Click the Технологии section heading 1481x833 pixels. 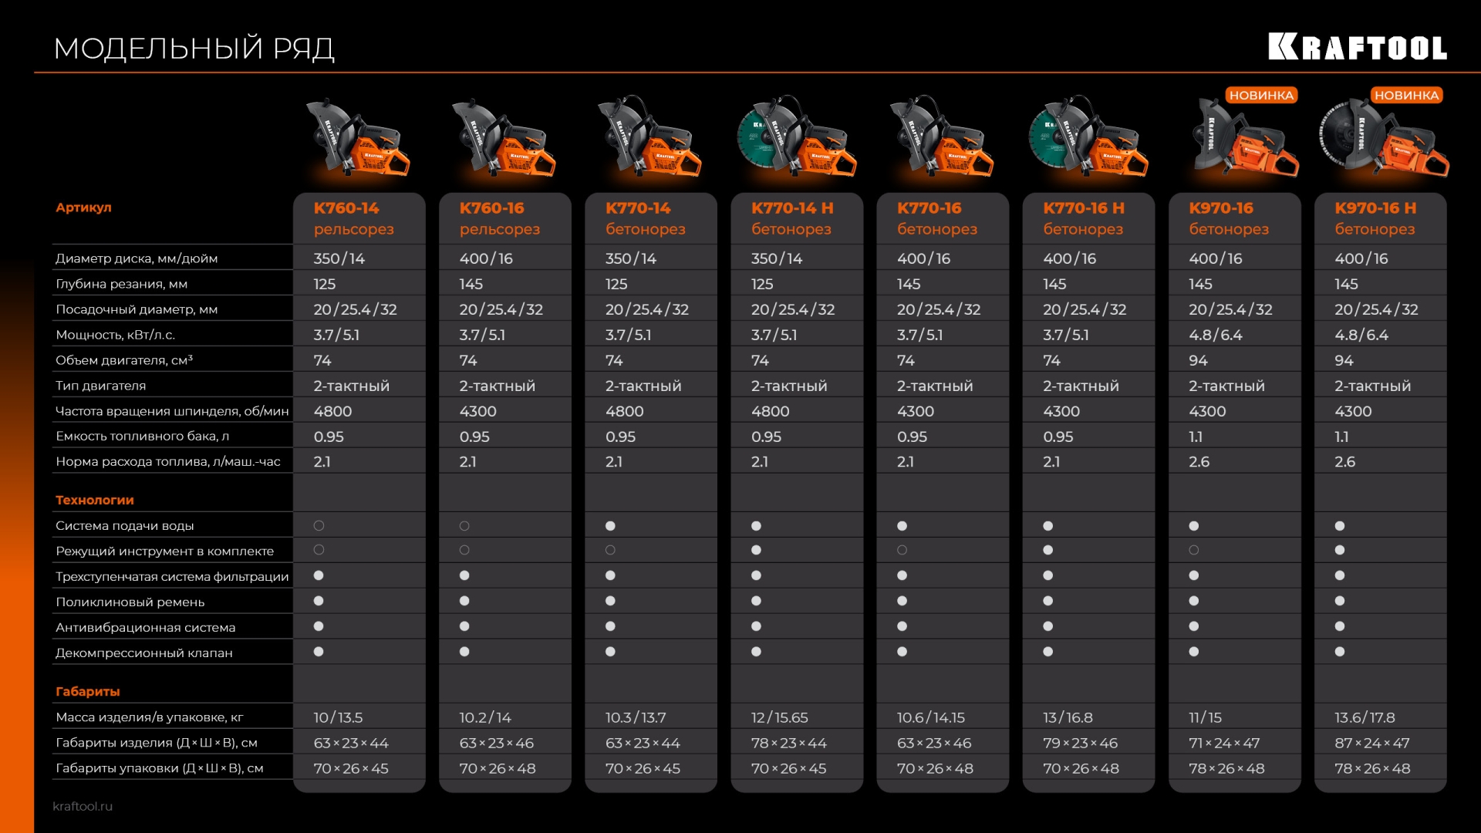[95, 500]
